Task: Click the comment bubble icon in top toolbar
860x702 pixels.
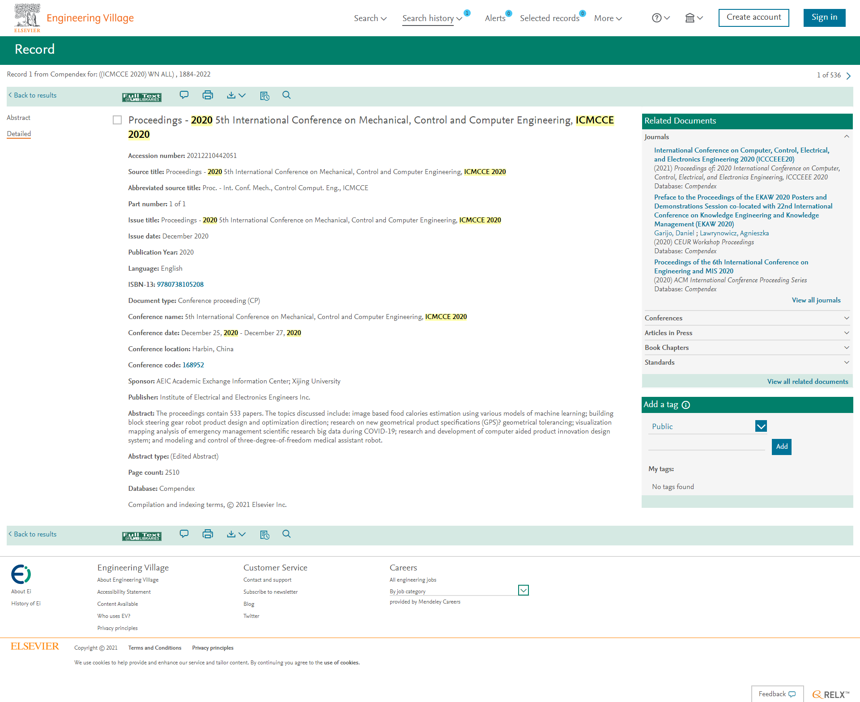Action: (x=184, y=95)
